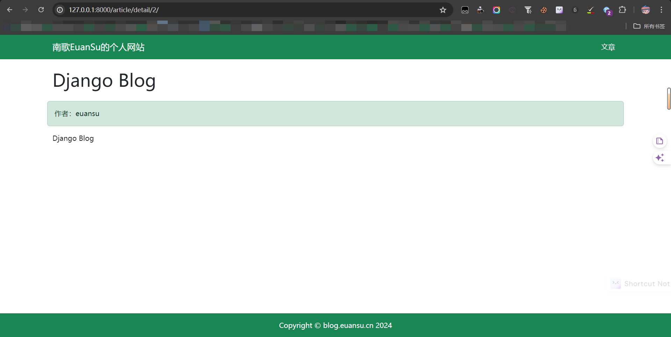The image size is (671, 337).
Task: Open the camera screenshot extension
Action: (481, 10)
